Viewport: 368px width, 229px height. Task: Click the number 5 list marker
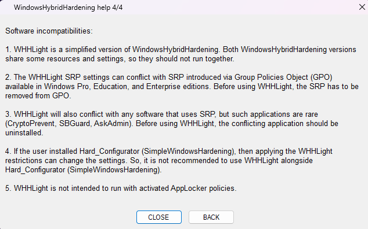[8, 189]
